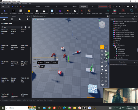
Task: Open the Building Tools plugin
Action: [115, 12]
